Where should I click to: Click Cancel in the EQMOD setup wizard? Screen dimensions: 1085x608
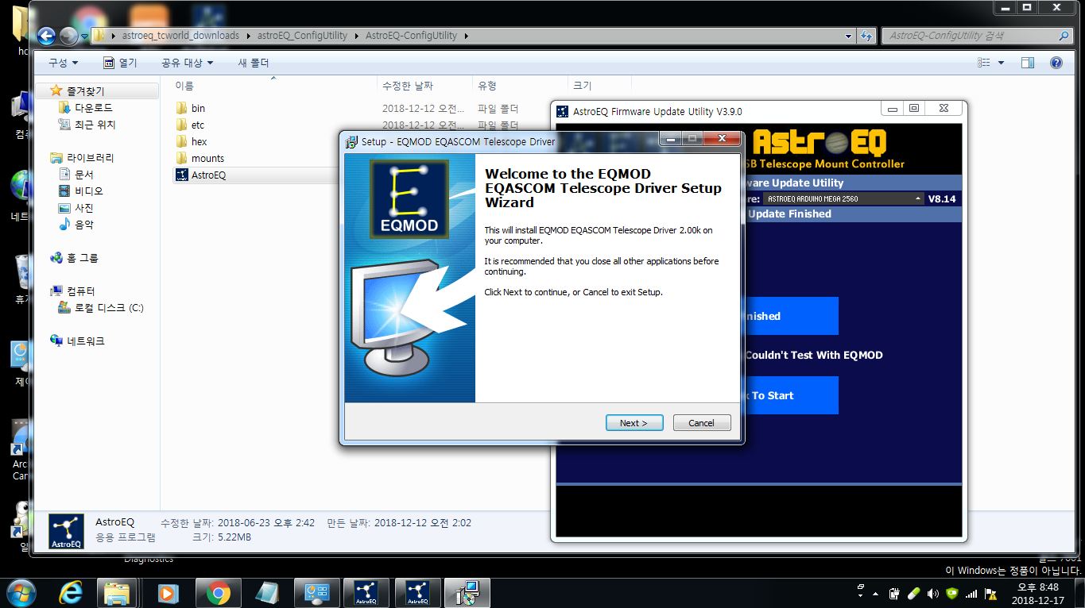pyautogui.click(x=701, y=423)
